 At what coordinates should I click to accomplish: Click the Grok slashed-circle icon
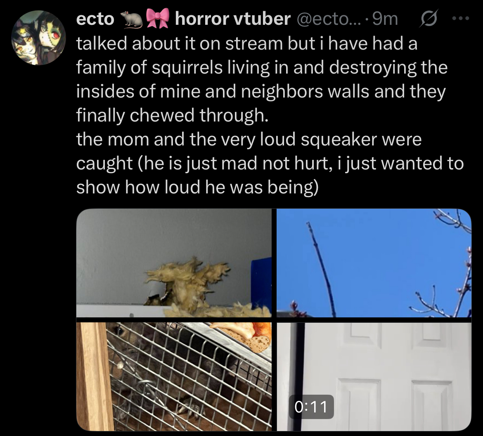coord(429,19)
